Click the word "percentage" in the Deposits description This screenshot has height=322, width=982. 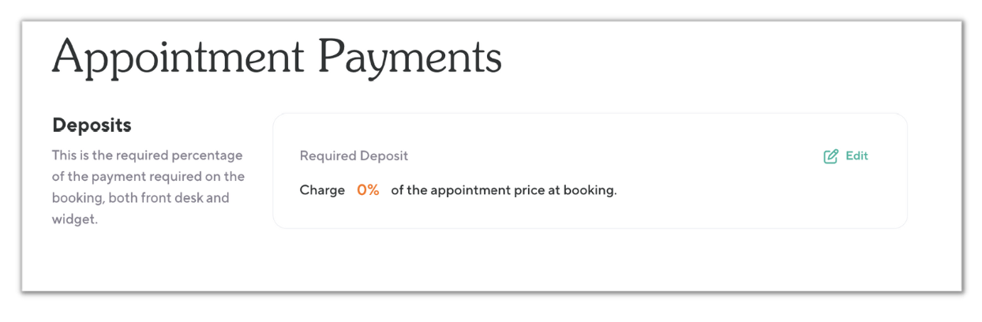(208, 155)
